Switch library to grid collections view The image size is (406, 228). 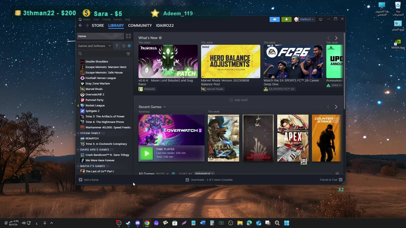(x=128, y=36)
